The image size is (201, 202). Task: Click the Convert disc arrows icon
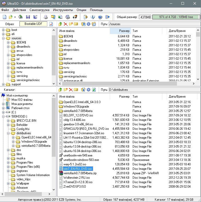click(60, 17)
